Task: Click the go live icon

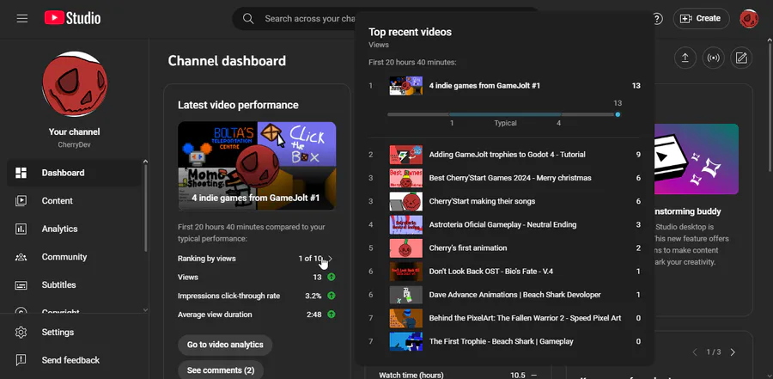Action: (x=713, y=58)
